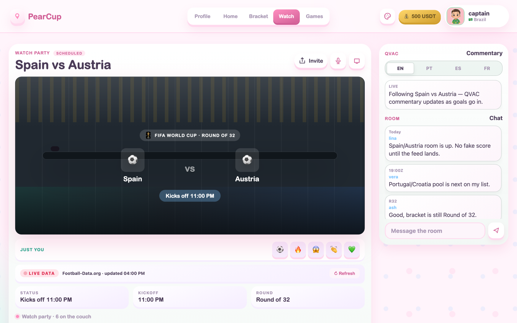Screen dimensions: 517x323
Task: Select EN commentary language
Action: 400,68
